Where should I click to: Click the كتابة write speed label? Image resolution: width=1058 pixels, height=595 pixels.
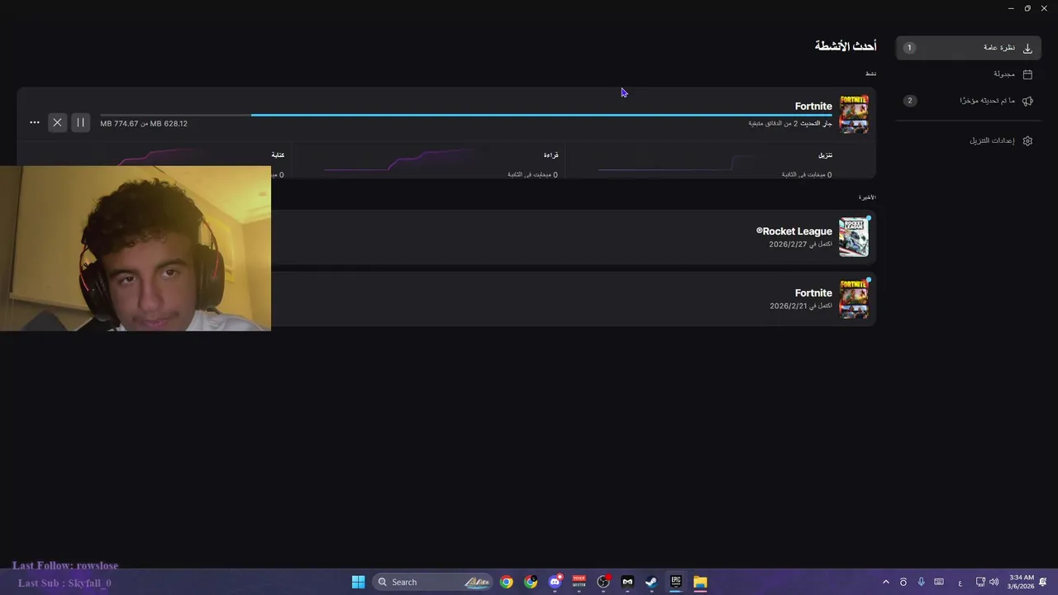(x=278, y=155)
